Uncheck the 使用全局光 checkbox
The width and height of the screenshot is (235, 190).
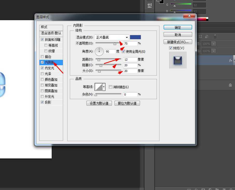(123, 51)
